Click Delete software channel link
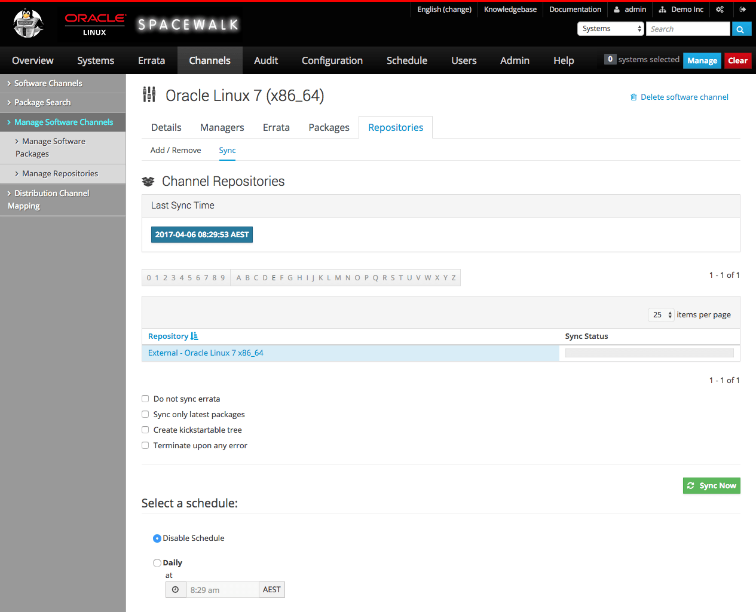 [x=680, y=97]
